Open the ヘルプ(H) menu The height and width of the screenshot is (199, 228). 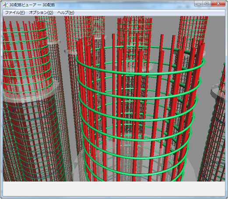click(66, 13)
